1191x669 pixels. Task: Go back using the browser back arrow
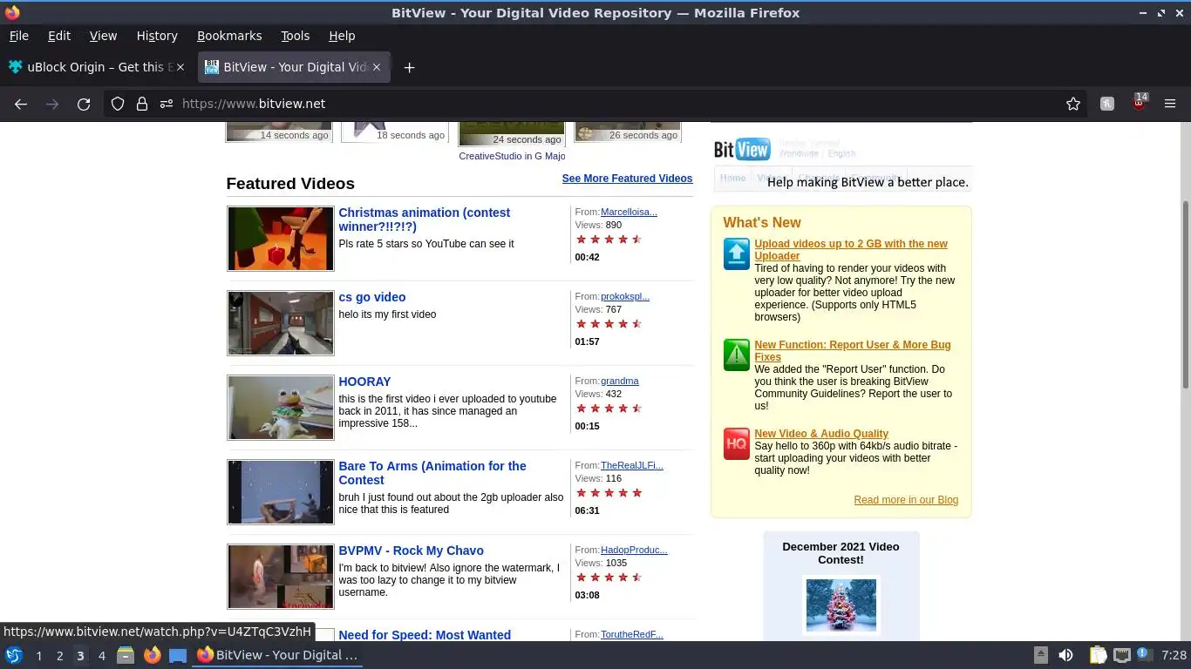click(x=21, y=104)
